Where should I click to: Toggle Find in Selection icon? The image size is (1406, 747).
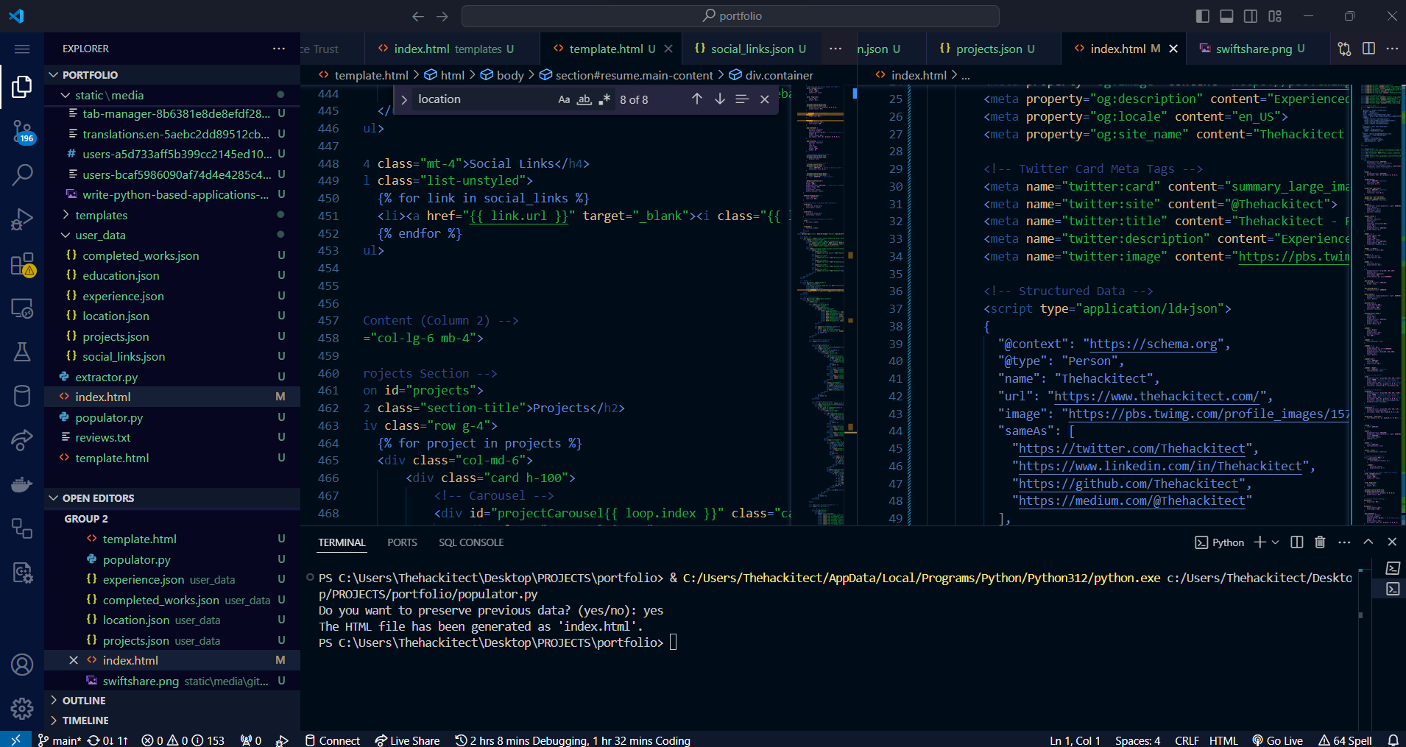(742, 99)
